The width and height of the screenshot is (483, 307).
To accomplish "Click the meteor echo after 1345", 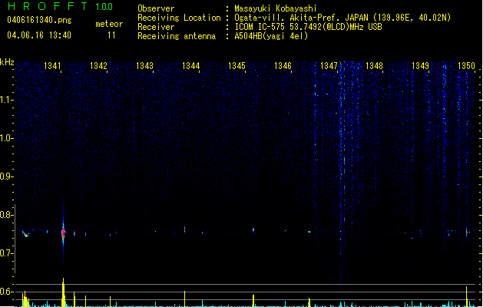I will [x=253, y=230].
